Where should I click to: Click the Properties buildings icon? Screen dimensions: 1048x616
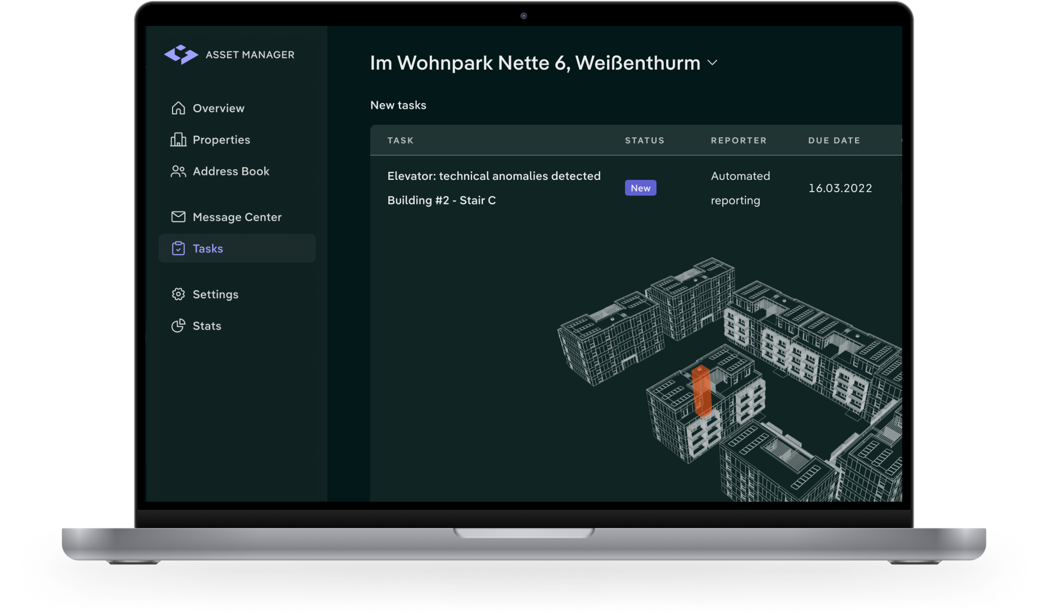point(178,139)
